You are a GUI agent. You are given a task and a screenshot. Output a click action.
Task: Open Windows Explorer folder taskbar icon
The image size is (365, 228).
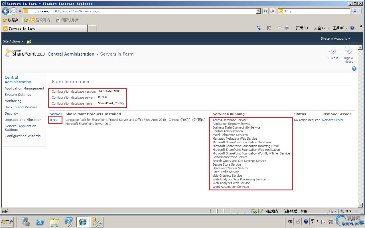[x=54, y=222]
